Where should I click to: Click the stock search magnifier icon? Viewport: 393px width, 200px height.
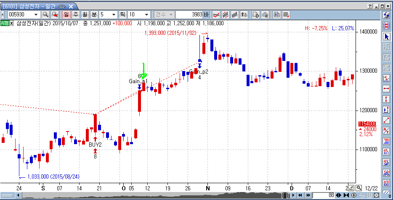click(x=45, y=15)
